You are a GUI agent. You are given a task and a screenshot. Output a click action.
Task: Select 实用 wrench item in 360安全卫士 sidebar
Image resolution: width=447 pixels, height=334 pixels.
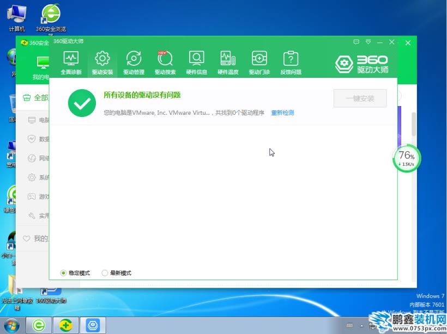click(39, 215)
